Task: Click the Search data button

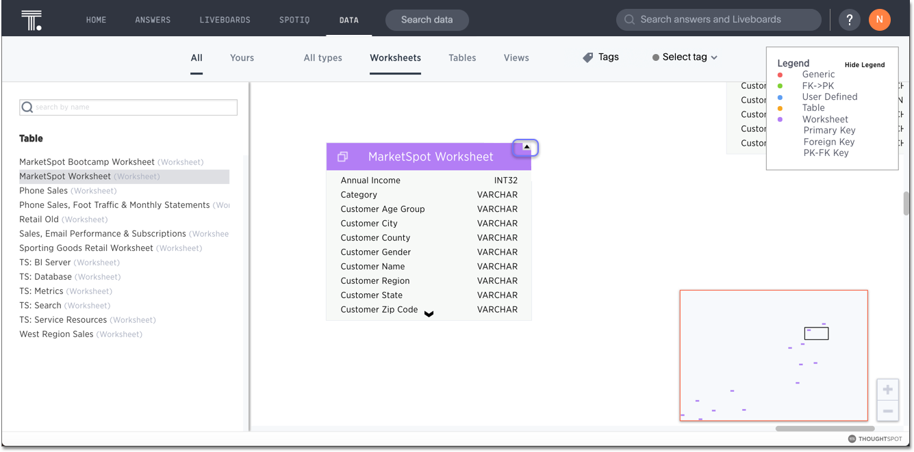Action: point(427,20)
